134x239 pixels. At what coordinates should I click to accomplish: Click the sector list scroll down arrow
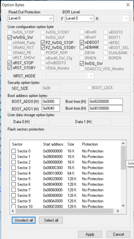(x=123, y=206)
